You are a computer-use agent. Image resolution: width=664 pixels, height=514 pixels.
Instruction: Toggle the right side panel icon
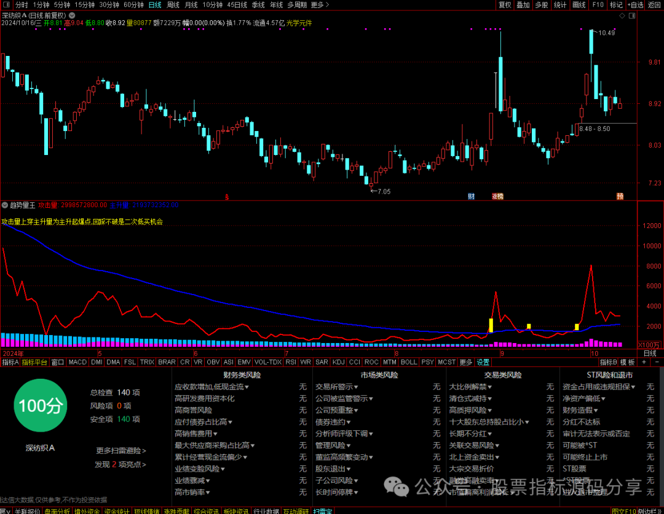pos(632,15)
